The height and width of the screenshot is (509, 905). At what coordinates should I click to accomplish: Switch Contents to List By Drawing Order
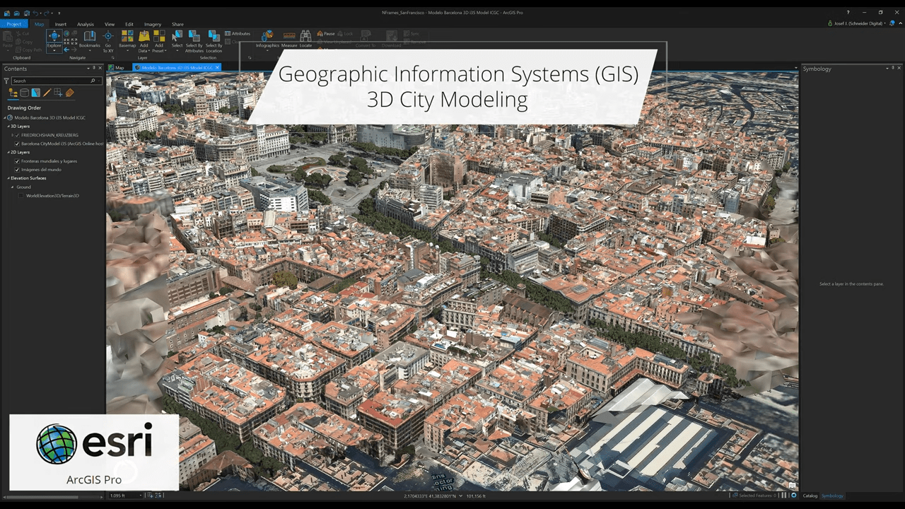pyautogui.click(x=13, y=93)
